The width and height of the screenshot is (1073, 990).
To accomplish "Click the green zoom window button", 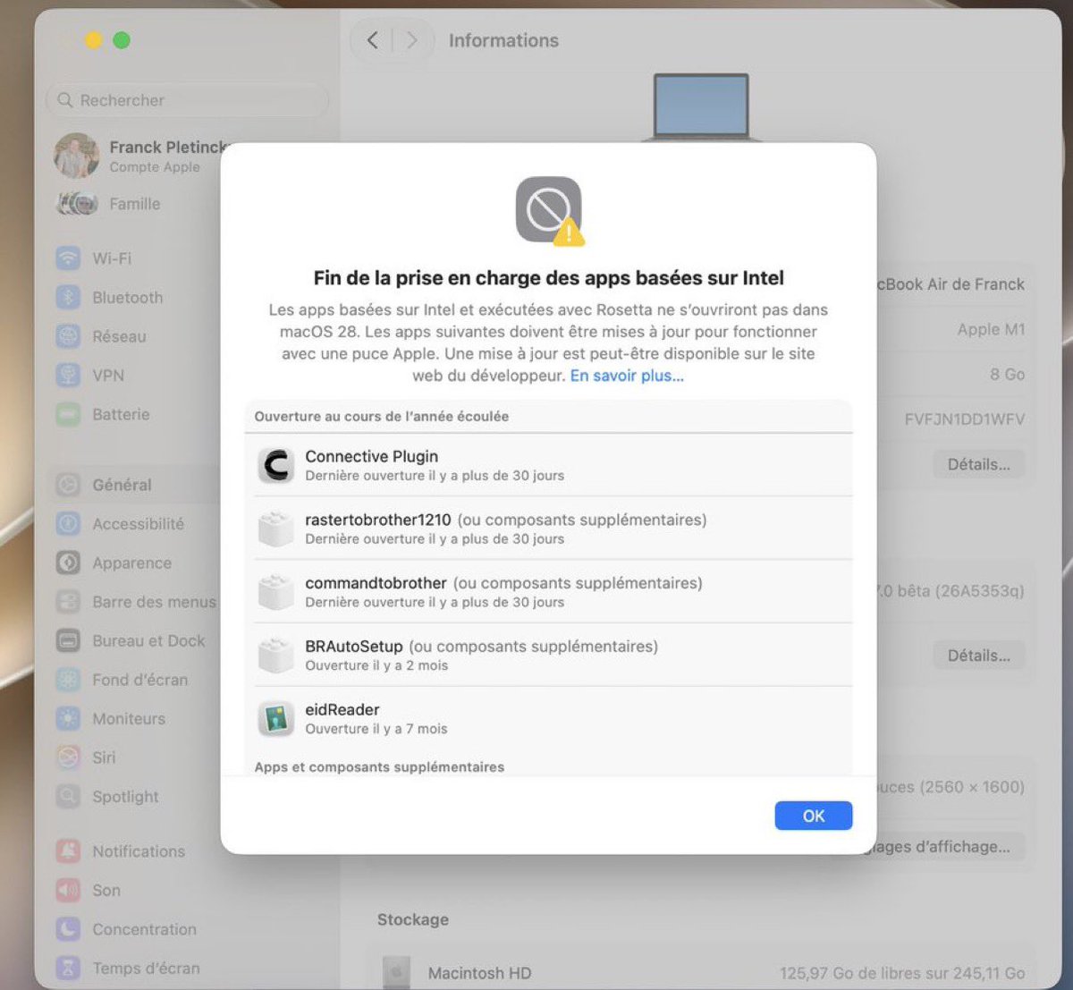I will click(122, 40).
